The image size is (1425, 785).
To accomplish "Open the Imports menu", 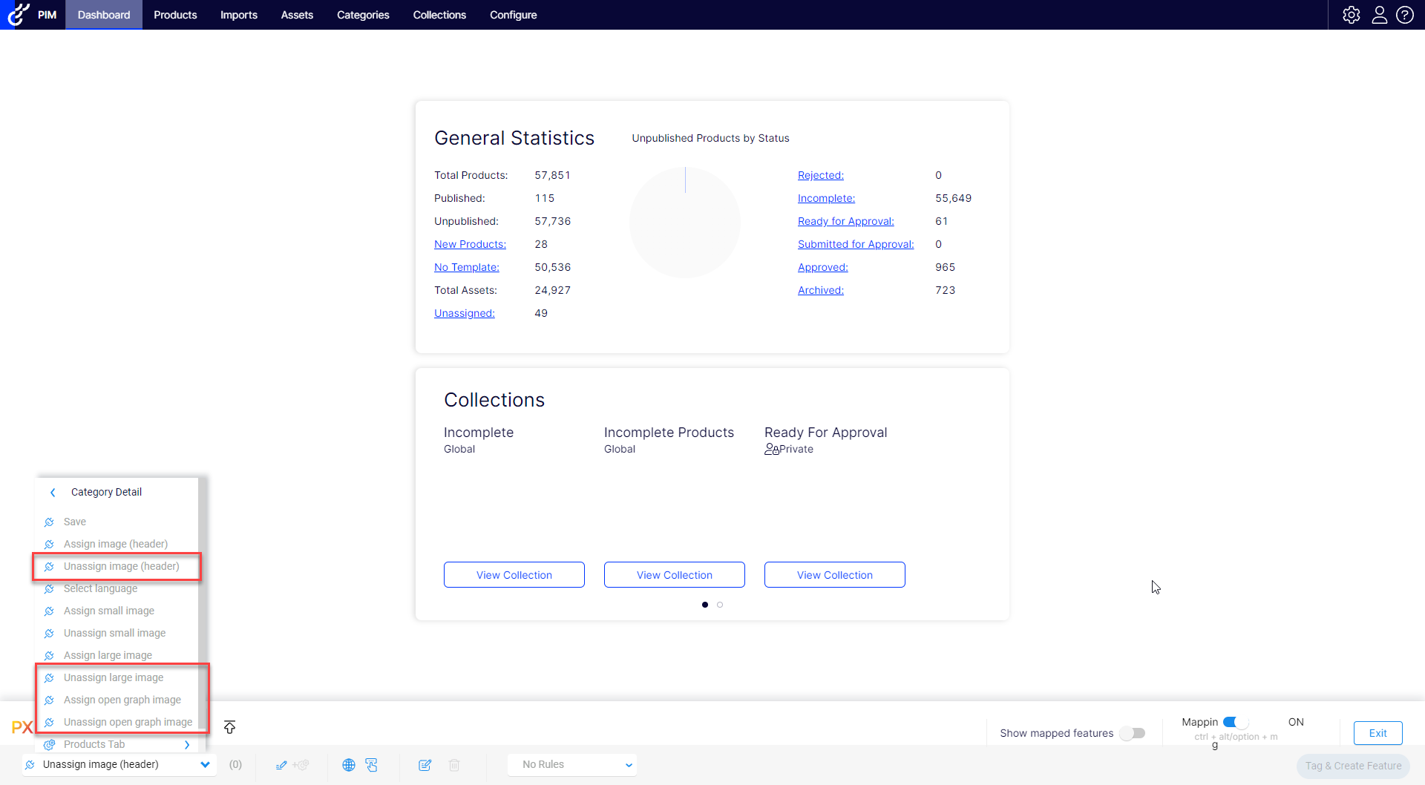I will pyautogui.click(x=239, y=15).
